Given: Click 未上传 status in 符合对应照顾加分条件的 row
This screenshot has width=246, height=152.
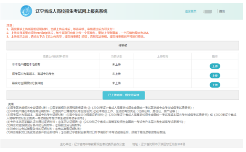Looking at the screenshot, I should [x=116, y=83].
